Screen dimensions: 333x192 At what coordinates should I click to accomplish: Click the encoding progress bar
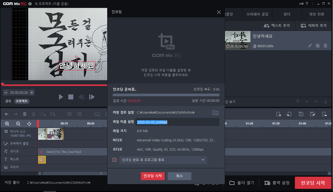click(166, 95)
